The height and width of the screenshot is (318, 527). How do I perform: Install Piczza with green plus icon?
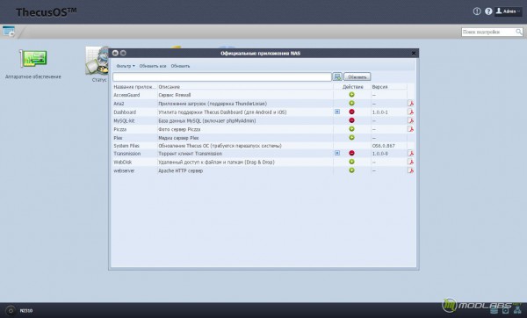pos(351,129)
